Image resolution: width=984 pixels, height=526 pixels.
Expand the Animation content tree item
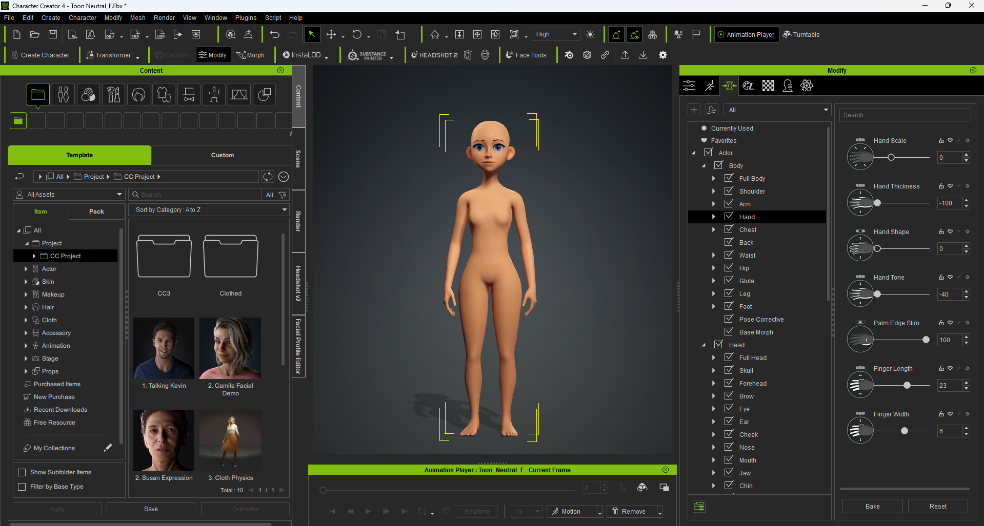26,346
